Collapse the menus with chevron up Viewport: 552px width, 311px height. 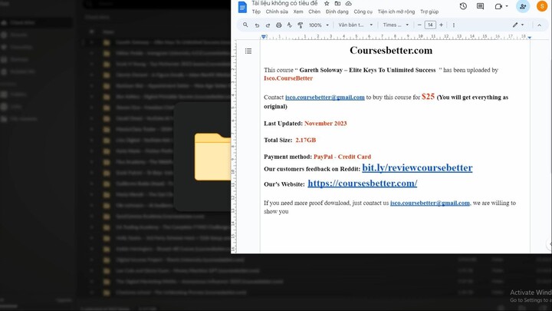click(539, 25)
